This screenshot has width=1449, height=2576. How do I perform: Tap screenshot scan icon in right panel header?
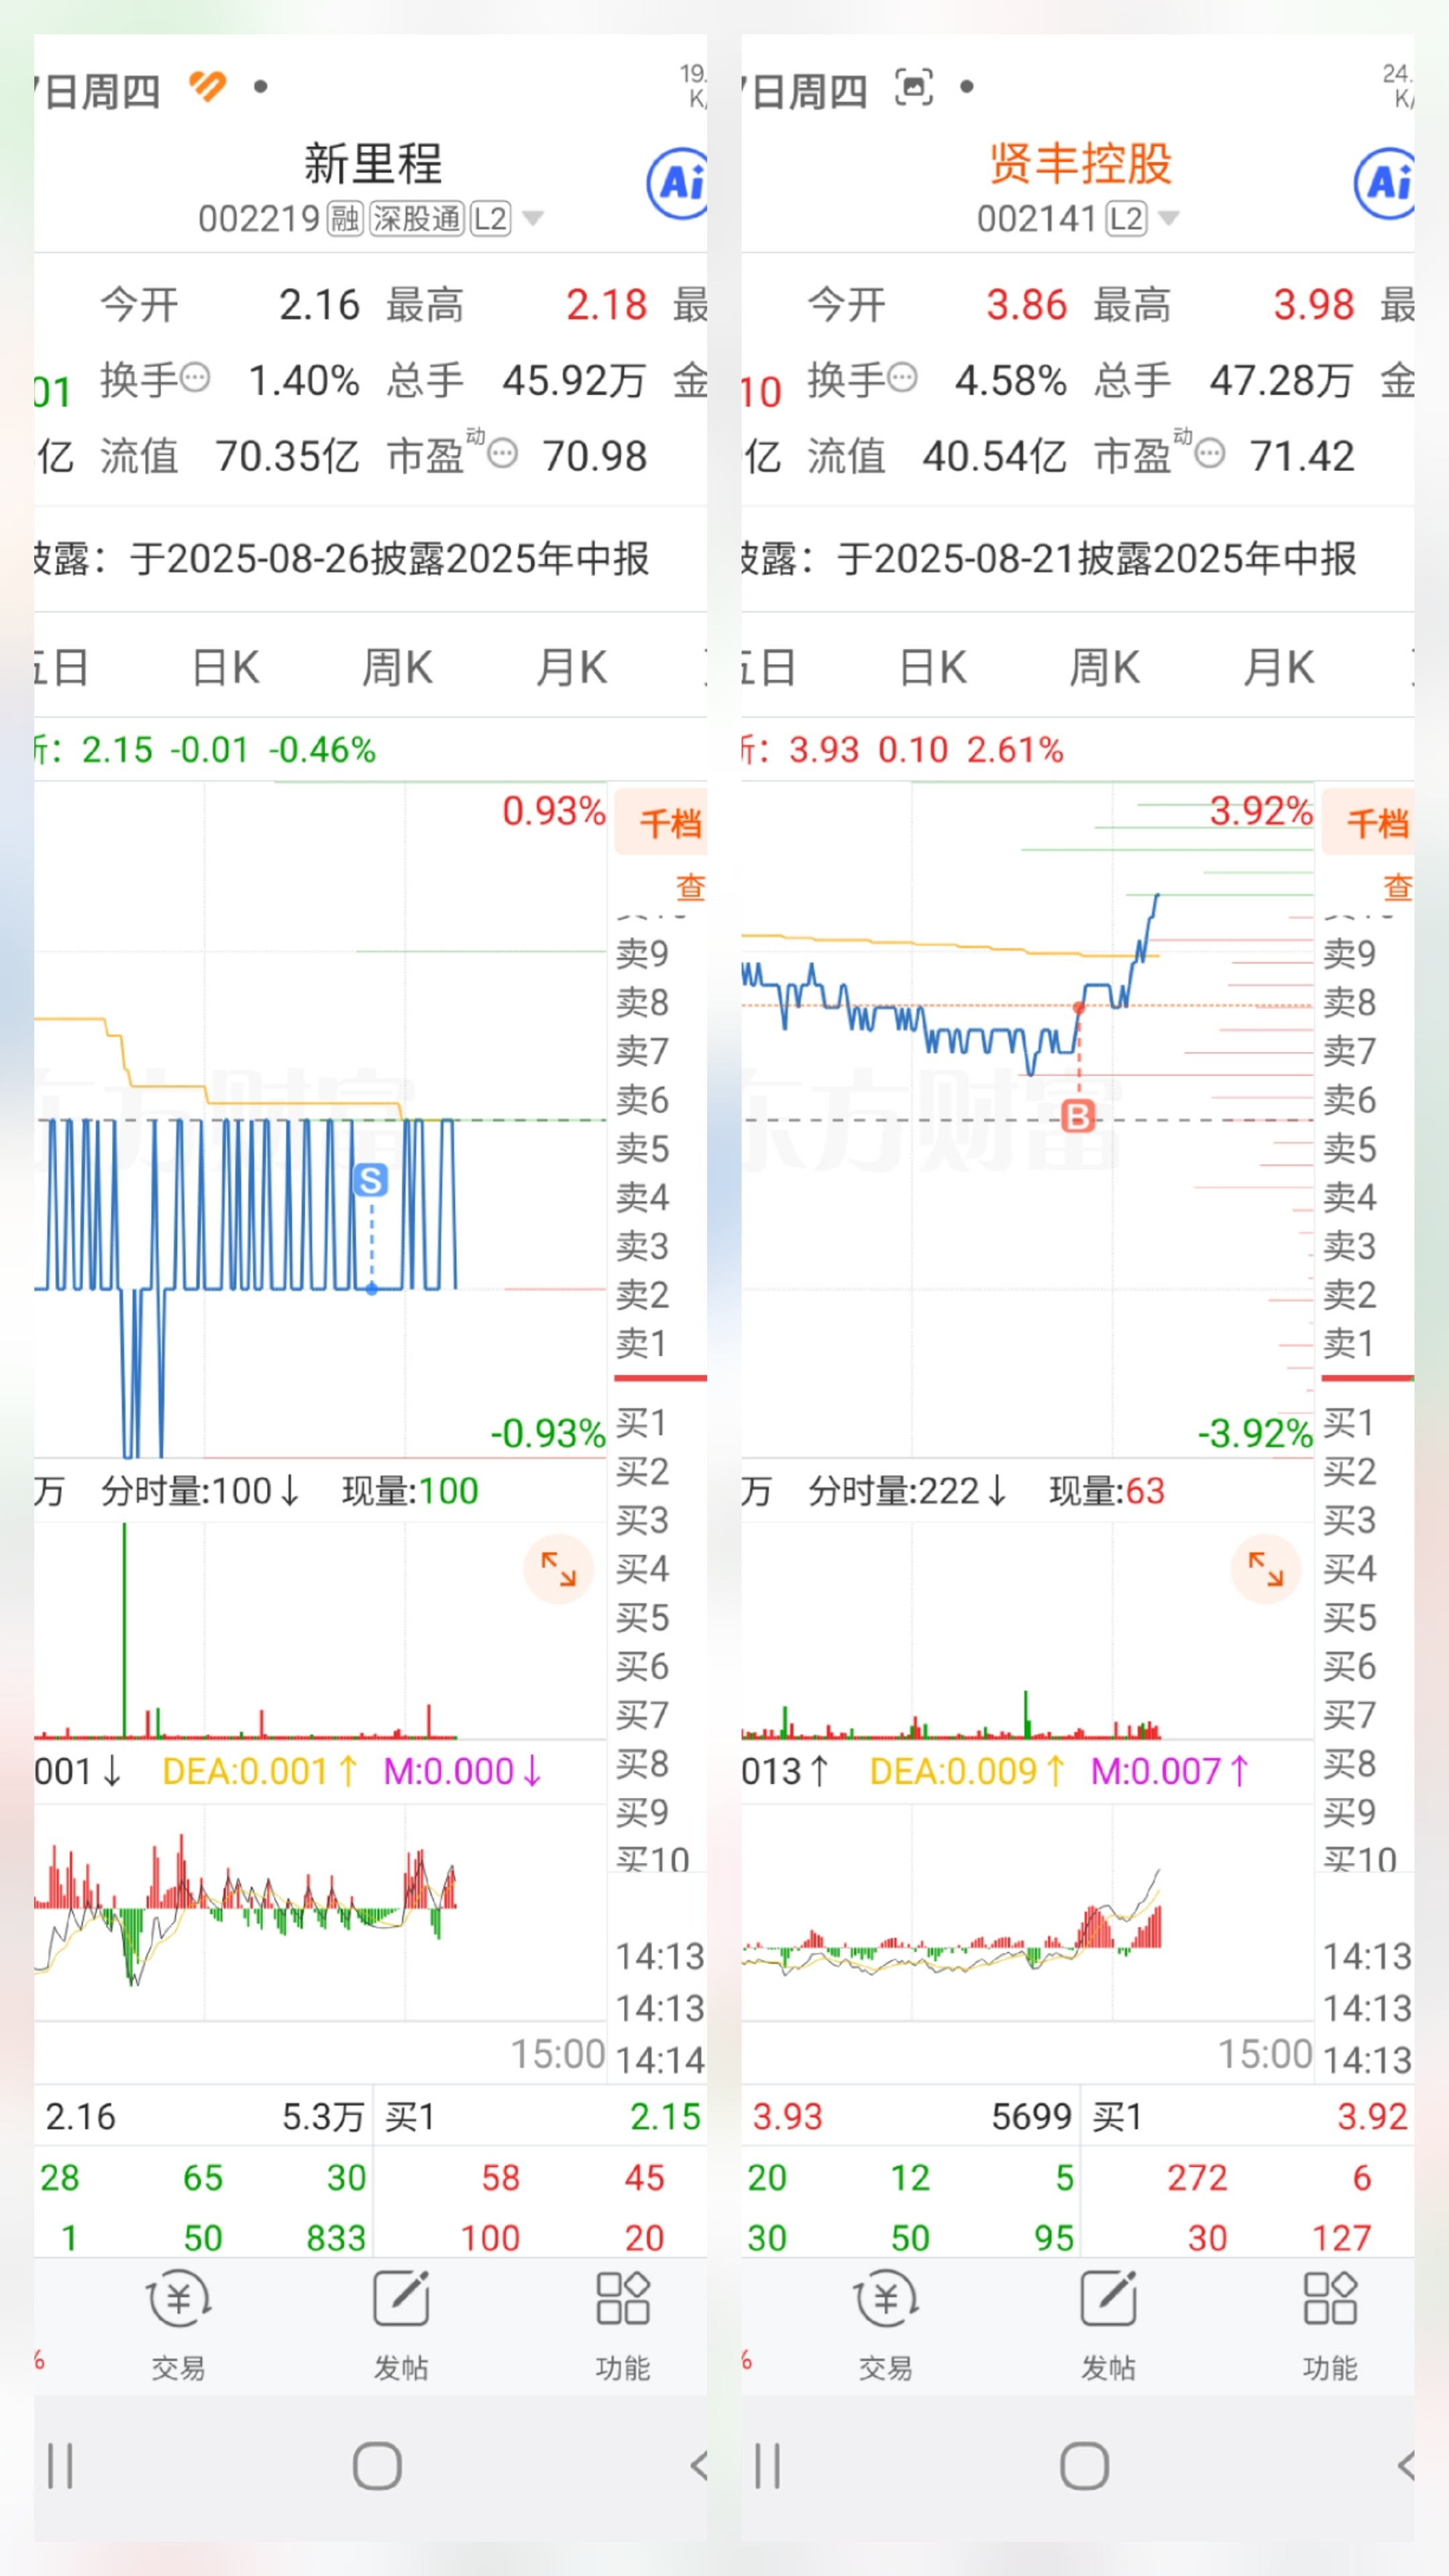click(914, 87)
